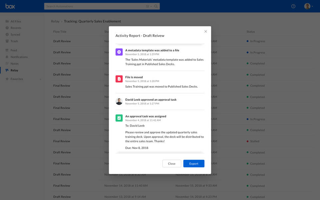Open the help question mark icon
The height and width of the screenshot is (200, 320).
[293, 6]
